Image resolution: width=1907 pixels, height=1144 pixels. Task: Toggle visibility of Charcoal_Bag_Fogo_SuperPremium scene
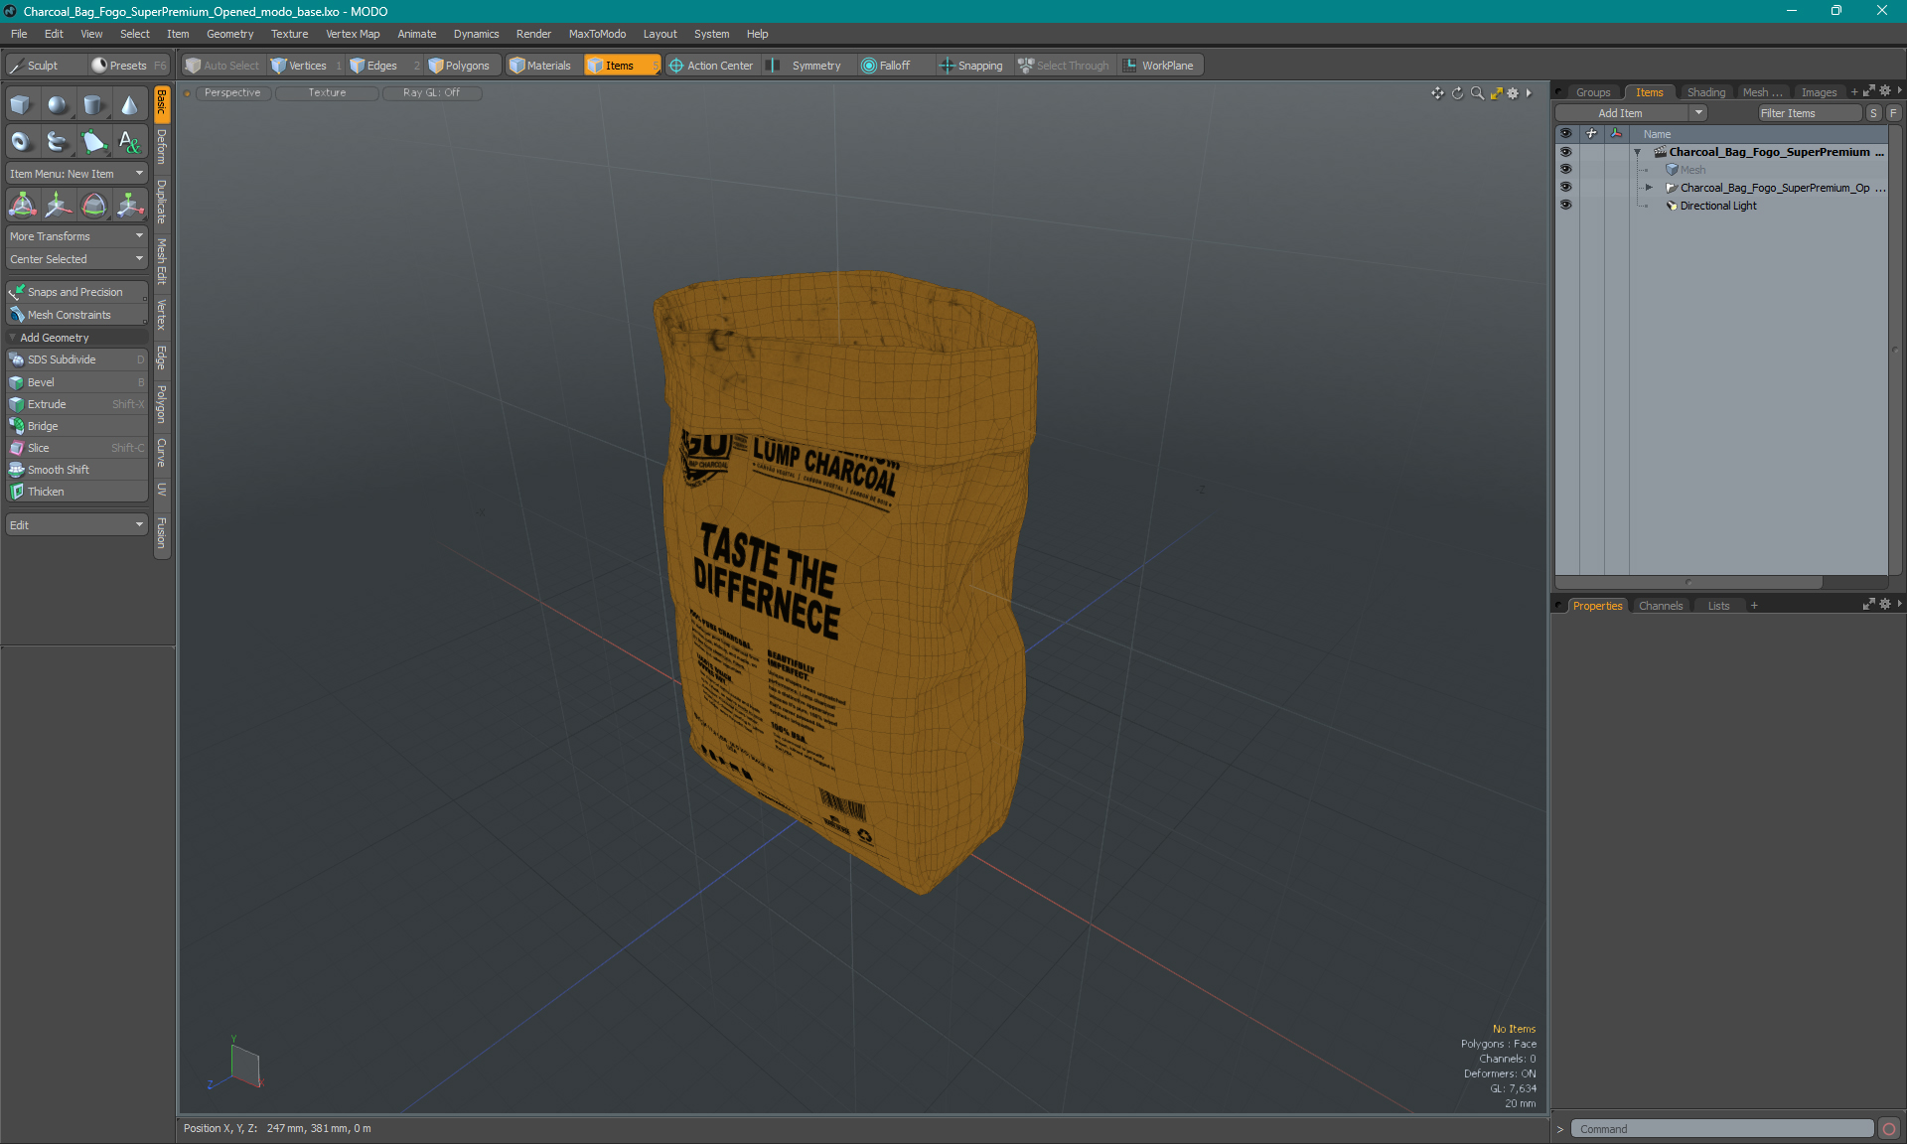tap(1566, 152)
